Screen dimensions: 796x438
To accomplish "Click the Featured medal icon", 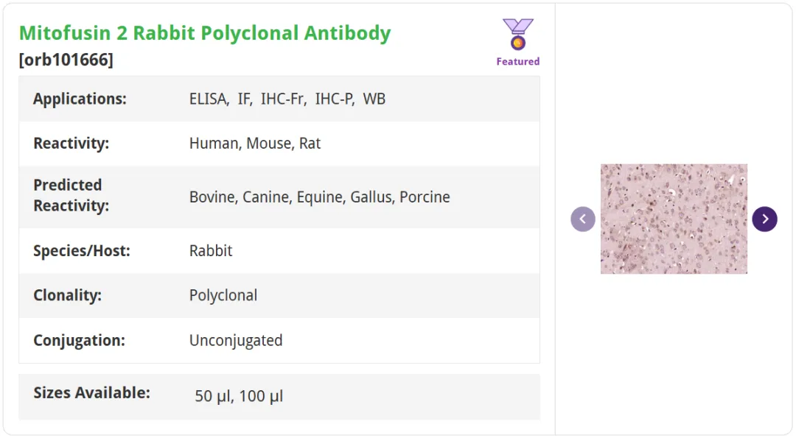I will (x=518, y=34).
